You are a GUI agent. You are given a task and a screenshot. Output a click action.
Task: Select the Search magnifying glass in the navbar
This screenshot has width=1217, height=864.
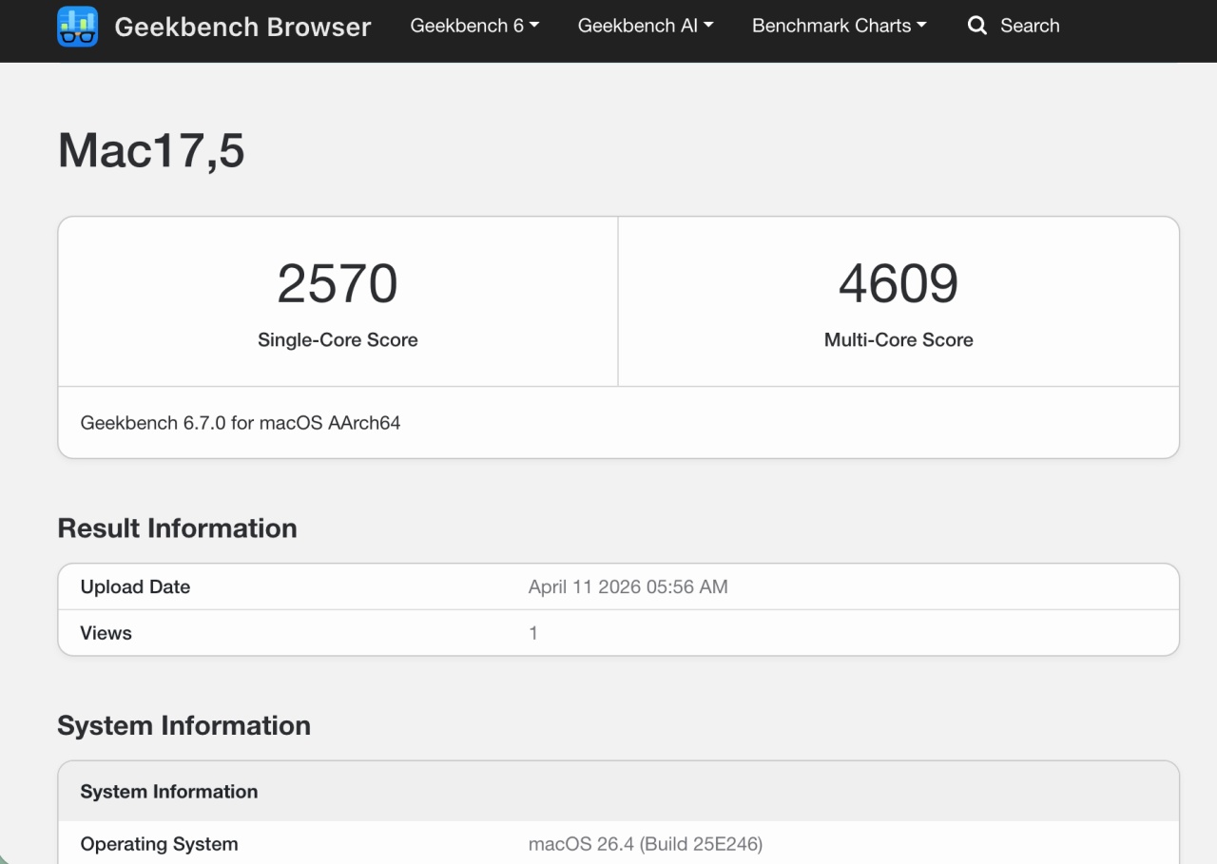click(977, 27)
